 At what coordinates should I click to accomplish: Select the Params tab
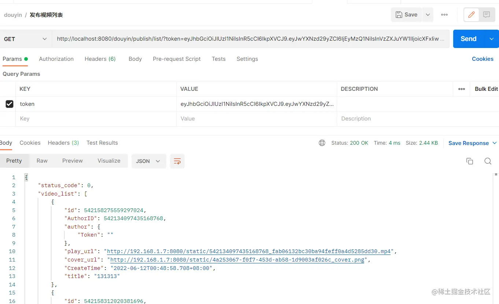15,59
